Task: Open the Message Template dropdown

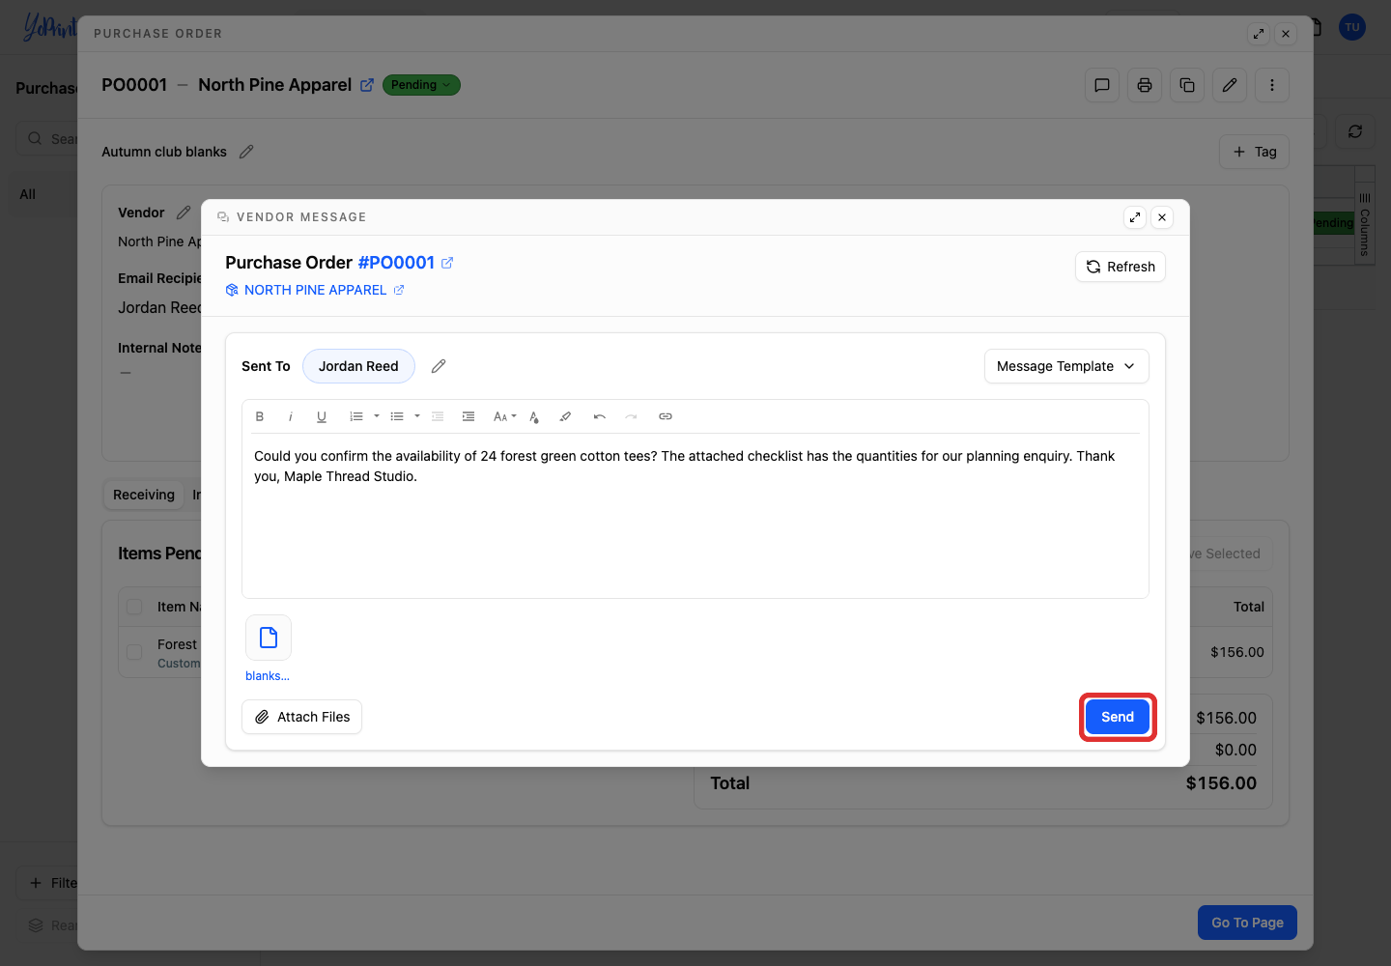Action: 1066,366
